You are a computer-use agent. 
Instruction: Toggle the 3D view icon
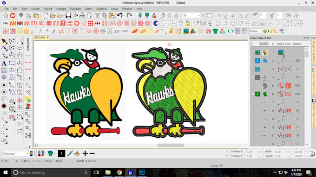point(117,32)
